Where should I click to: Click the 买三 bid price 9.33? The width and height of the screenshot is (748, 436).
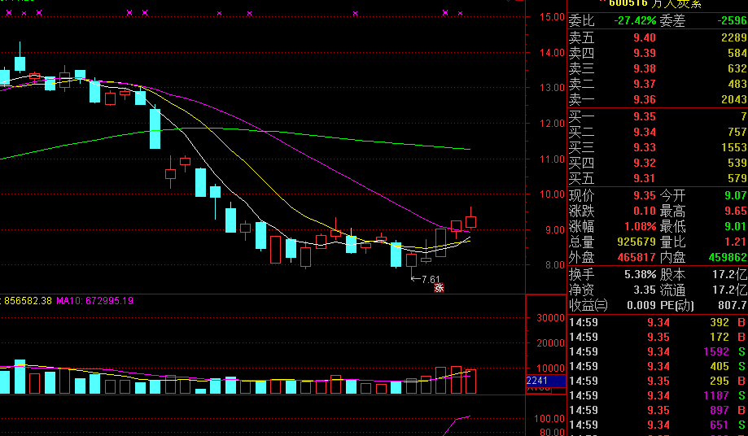click(x=645, y=147)
